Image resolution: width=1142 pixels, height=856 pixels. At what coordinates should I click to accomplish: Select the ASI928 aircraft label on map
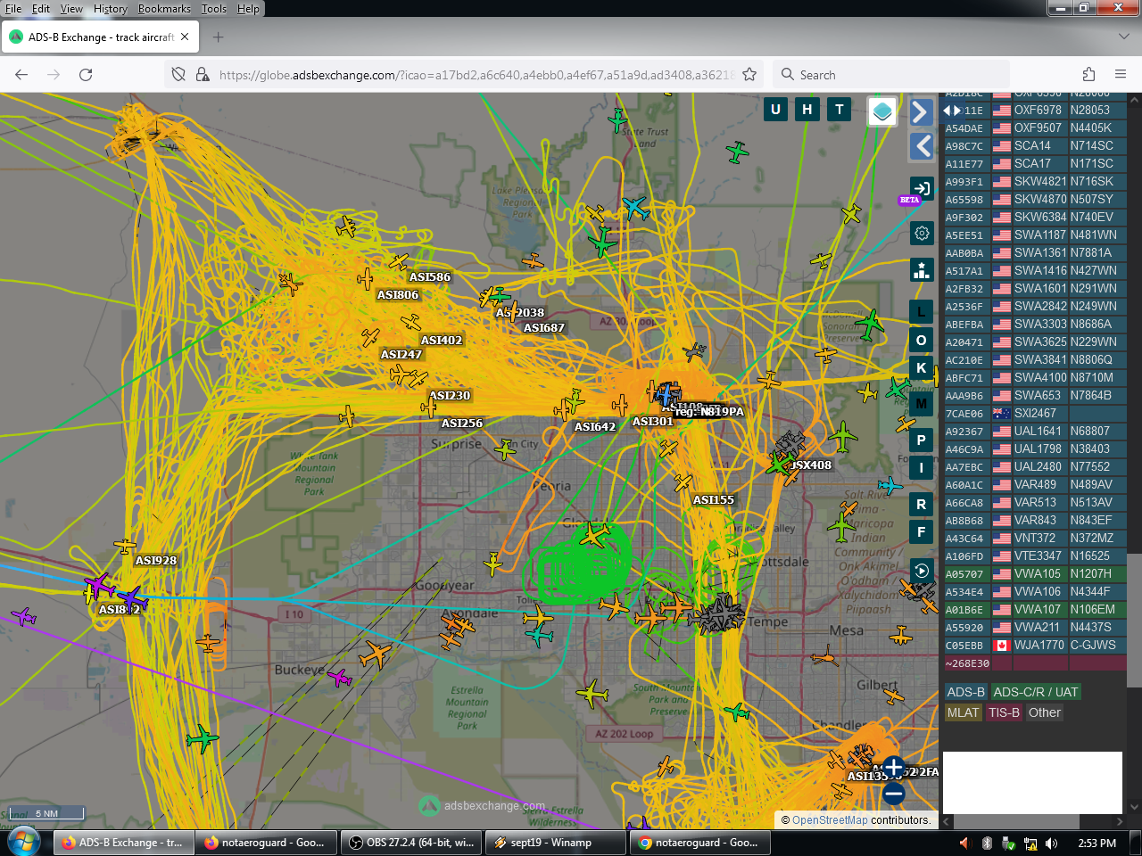coord(156,561)
